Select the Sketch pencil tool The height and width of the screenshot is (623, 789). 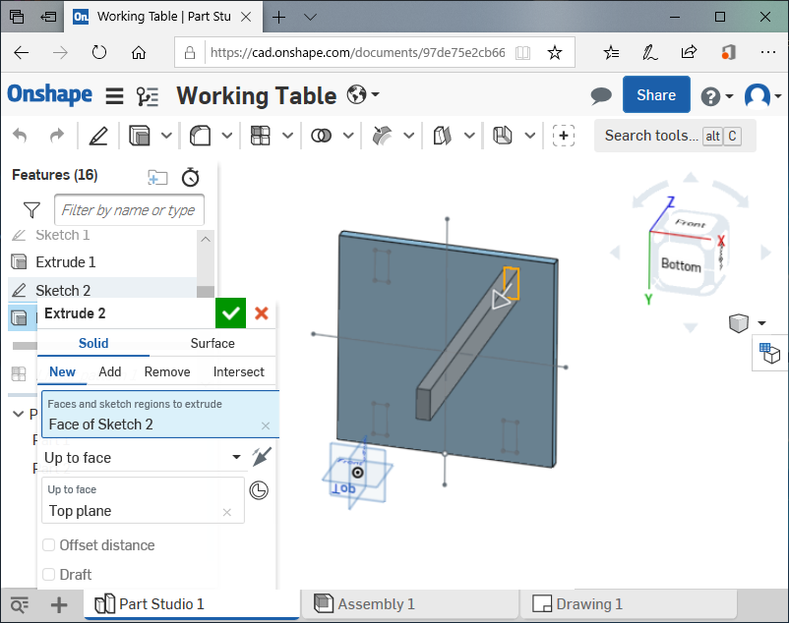point(98,136)
